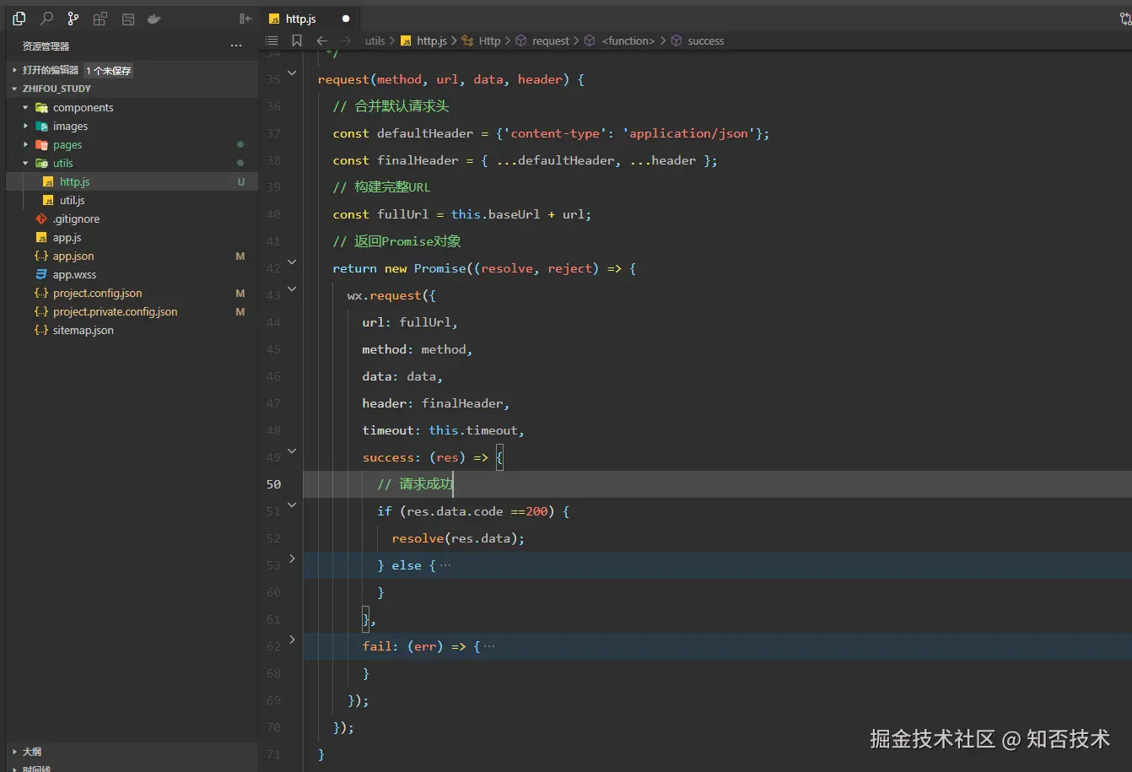Unfold the collapsed else block at line 53

293,559
